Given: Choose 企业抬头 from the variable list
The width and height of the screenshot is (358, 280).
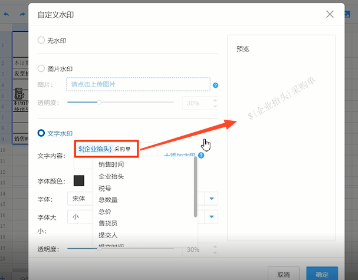Looking at the screenshot, I should pos(111,176).
